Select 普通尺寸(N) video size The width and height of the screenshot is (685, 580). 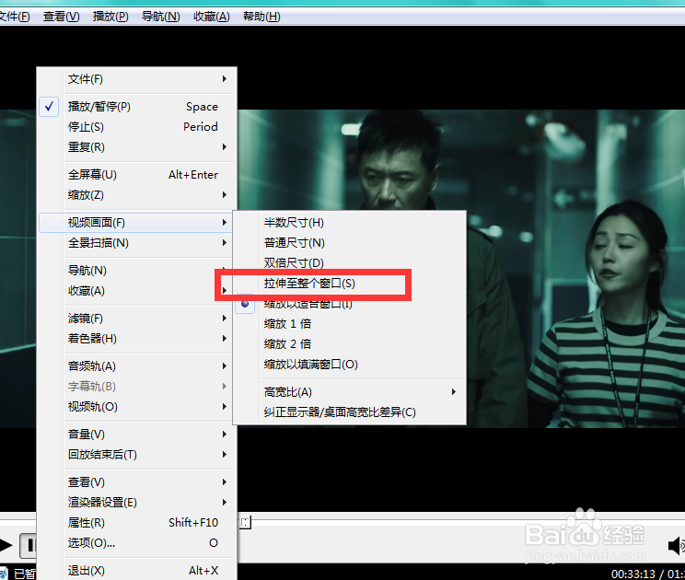(350, 243)
